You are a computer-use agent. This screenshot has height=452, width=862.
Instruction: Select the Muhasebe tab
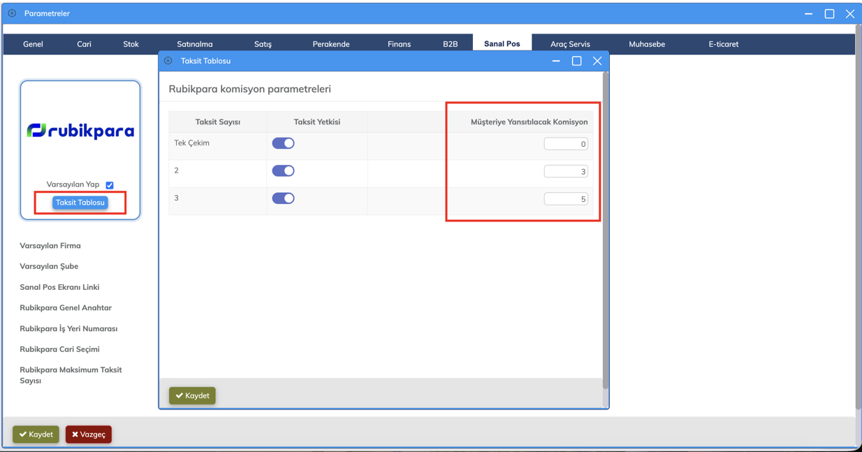coord(646,44)
